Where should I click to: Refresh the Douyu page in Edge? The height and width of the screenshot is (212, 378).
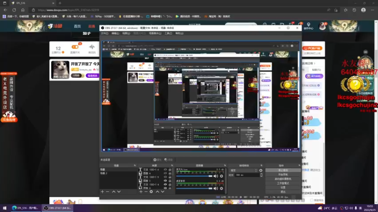pos(14,10)
